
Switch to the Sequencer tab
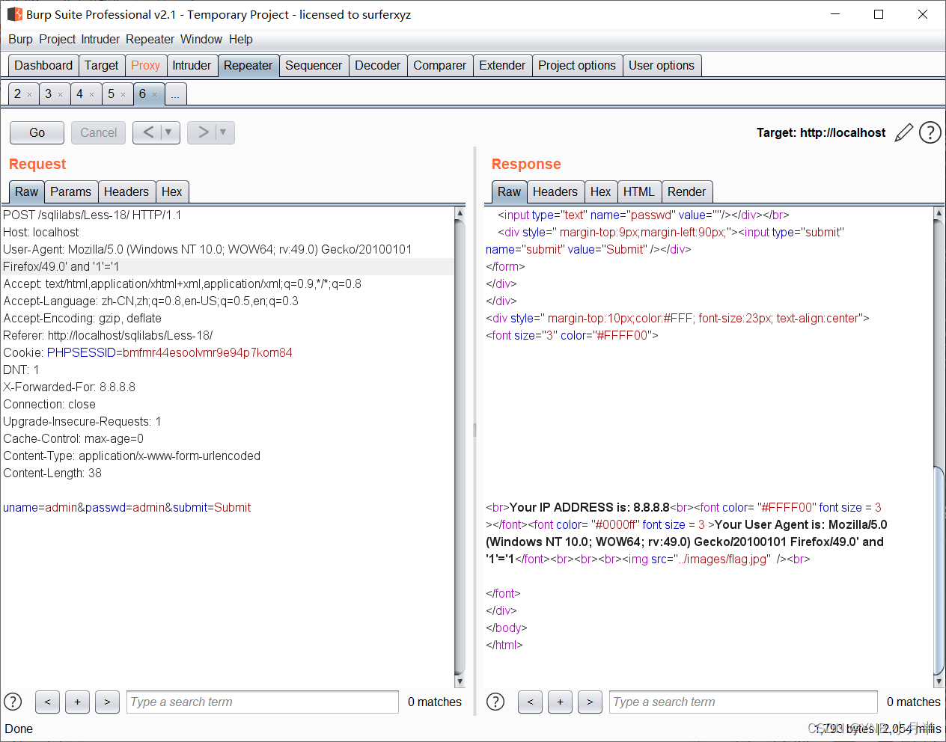314,66
